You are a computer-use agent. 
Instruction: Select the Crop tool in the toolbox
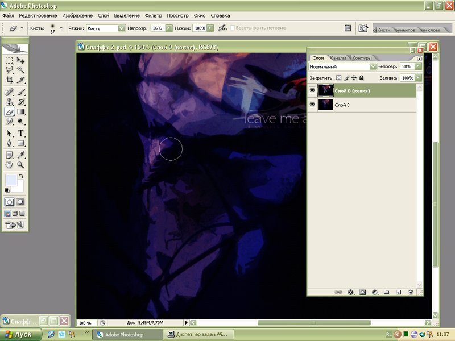10,80
